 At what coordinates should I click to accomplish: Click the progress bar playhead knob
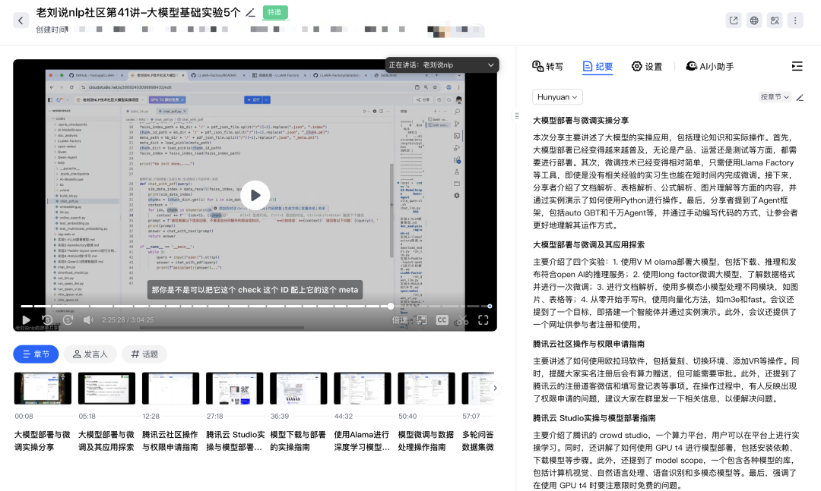pyautogui.click(x=391, y=306)
